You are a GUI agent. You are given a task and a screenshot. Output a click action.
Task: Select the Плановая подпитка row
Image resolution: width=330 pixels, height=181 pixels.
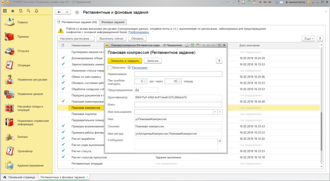pyautogui.click(x=84, y=114)
